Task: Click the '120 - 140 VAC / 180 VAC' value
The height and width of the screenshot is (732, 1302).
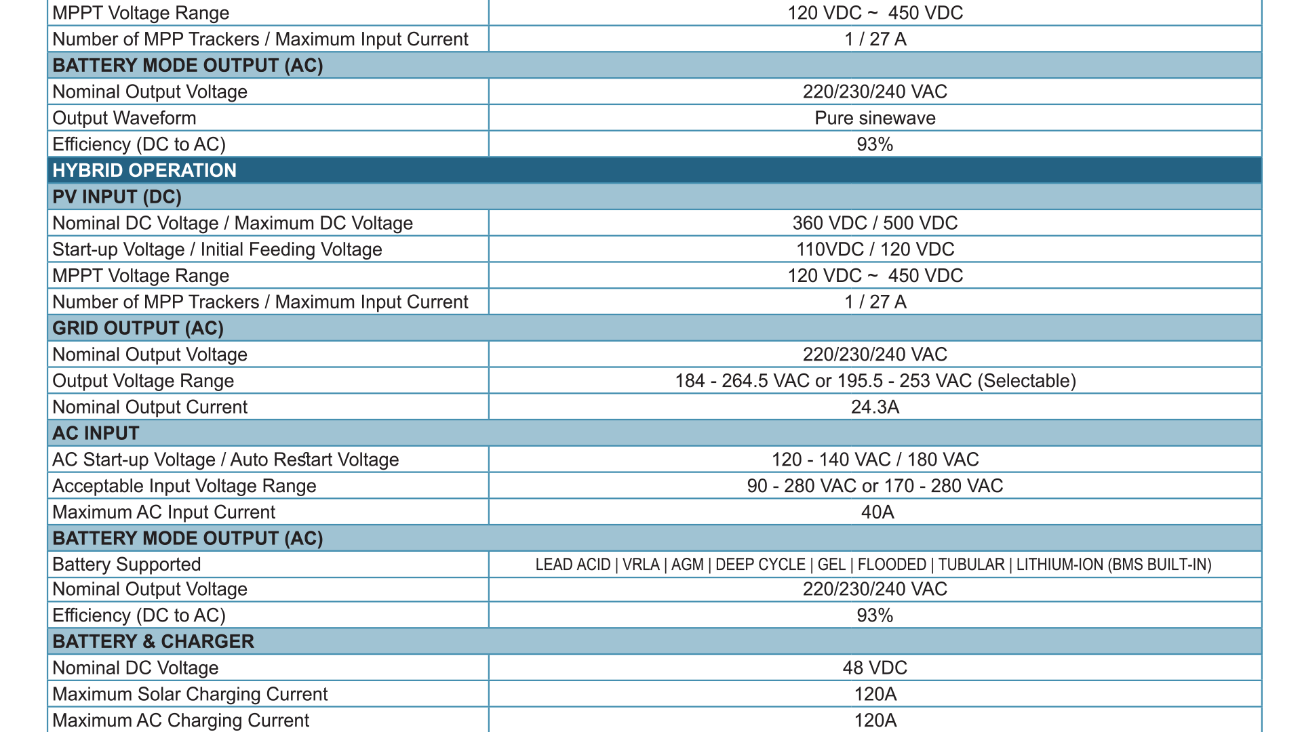Action: (875, 460)
